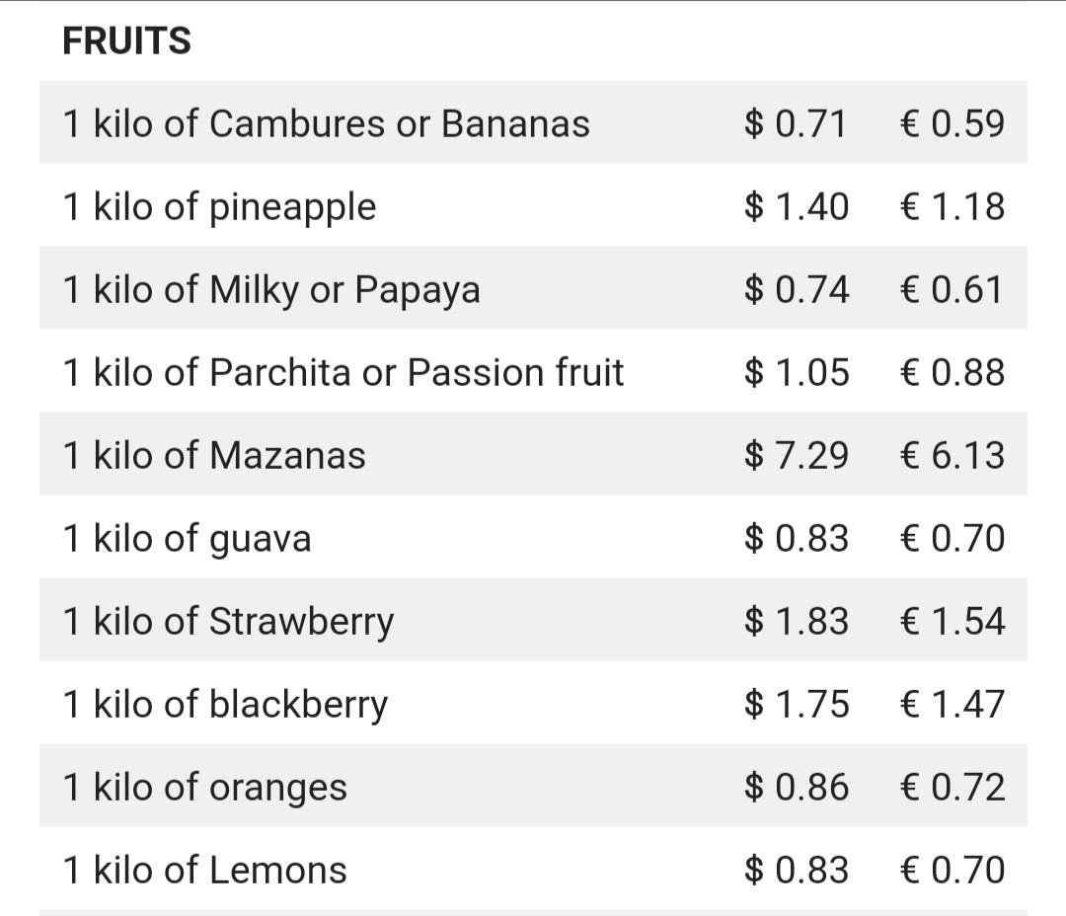Select the $ 0.71 bananas dollar price
1066x916 pixels.
(795, 123)
